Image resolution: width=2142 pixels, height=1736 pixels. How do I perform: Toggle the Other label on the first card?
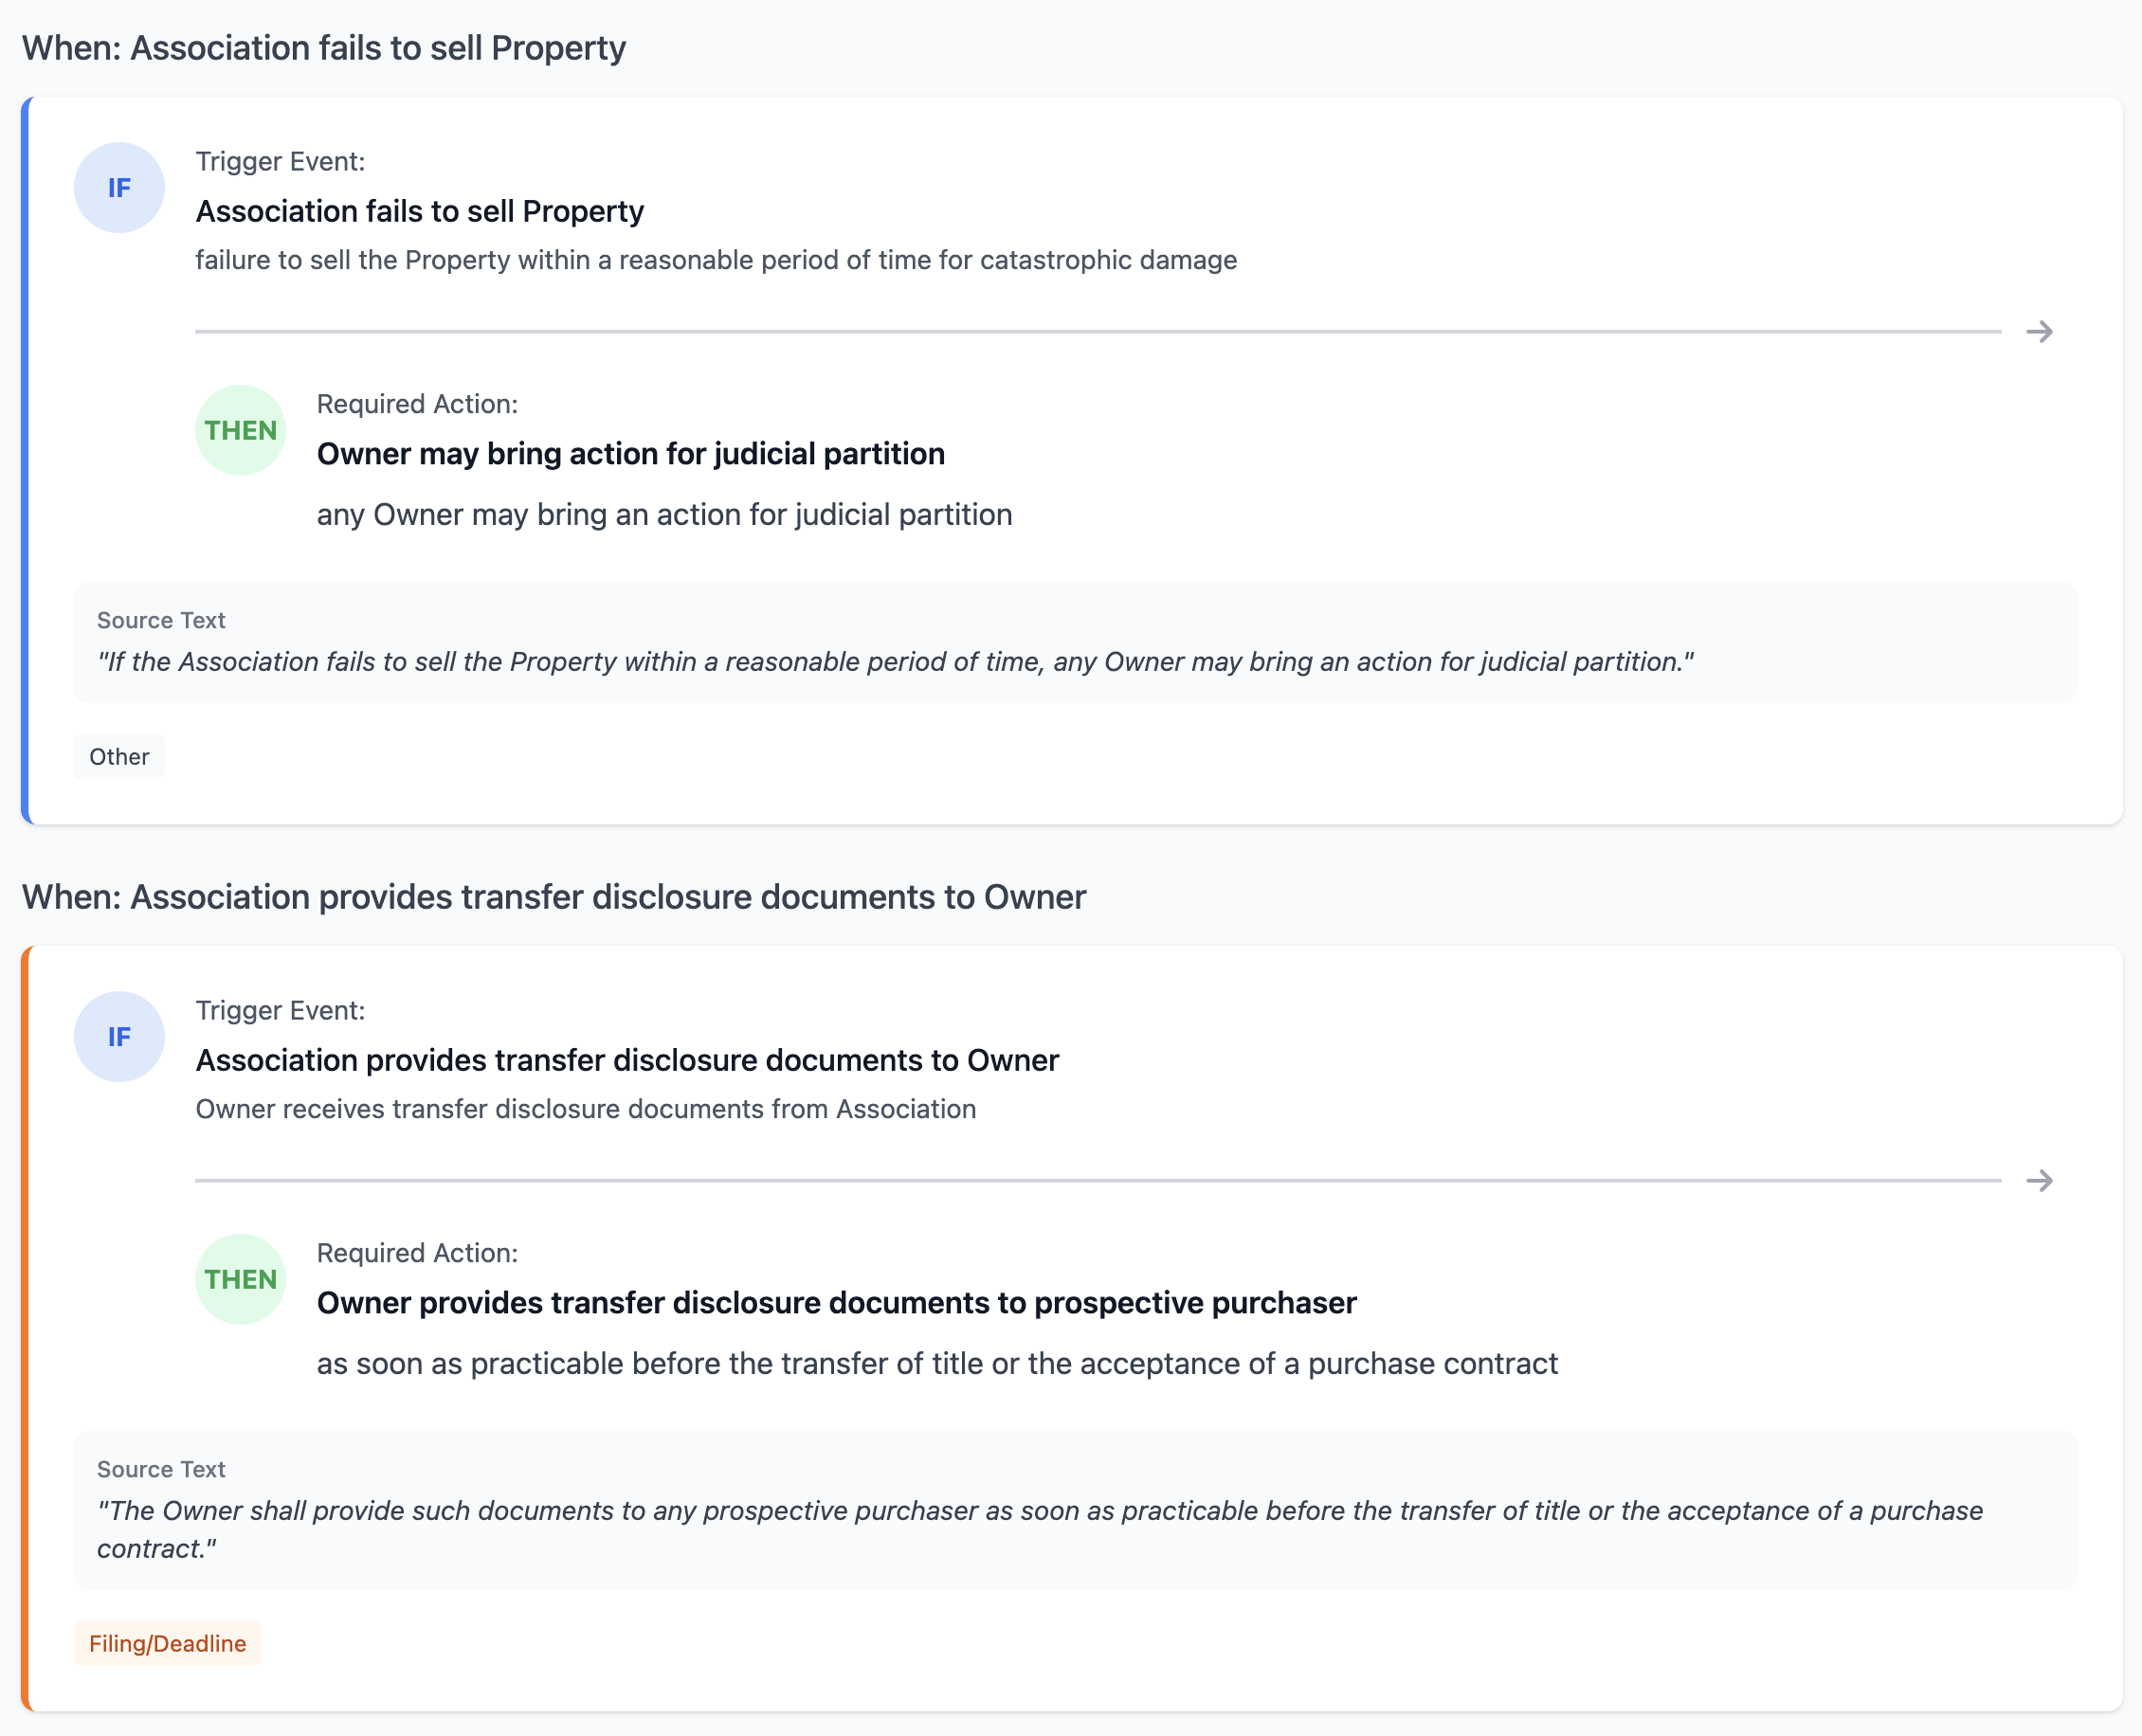[x=118, y=757]
